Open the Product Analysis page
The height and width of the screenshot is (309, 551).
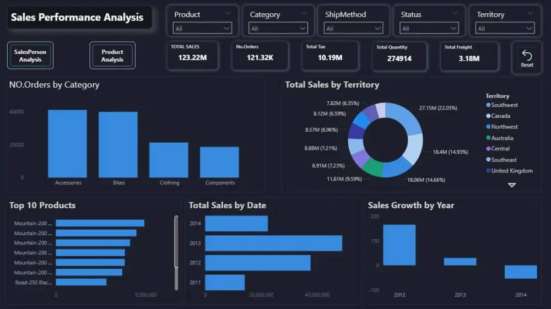point(112,56)
